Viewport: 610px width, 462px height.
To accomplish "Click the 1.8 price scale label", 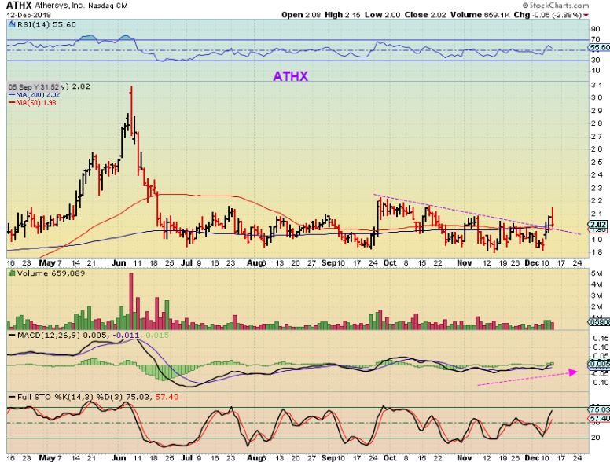I will [597, 252].
